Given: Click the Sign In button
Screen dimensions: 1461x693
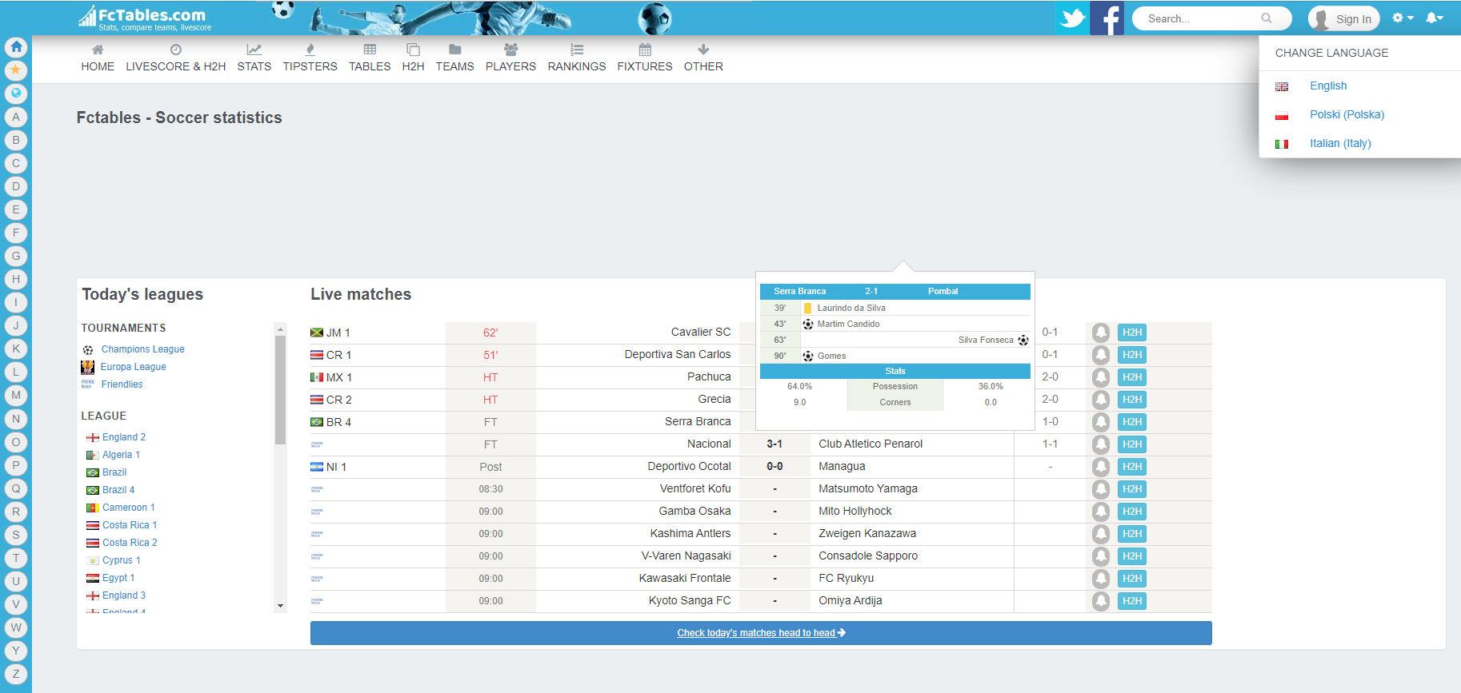Looking at the screenshot, I should (x=1344, y=18).
